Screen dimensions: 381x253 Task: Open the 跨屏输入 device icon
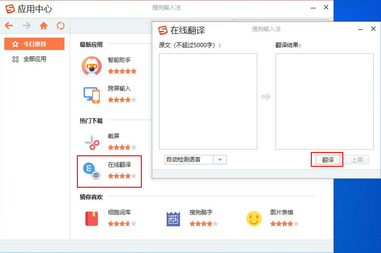[92, 95]
